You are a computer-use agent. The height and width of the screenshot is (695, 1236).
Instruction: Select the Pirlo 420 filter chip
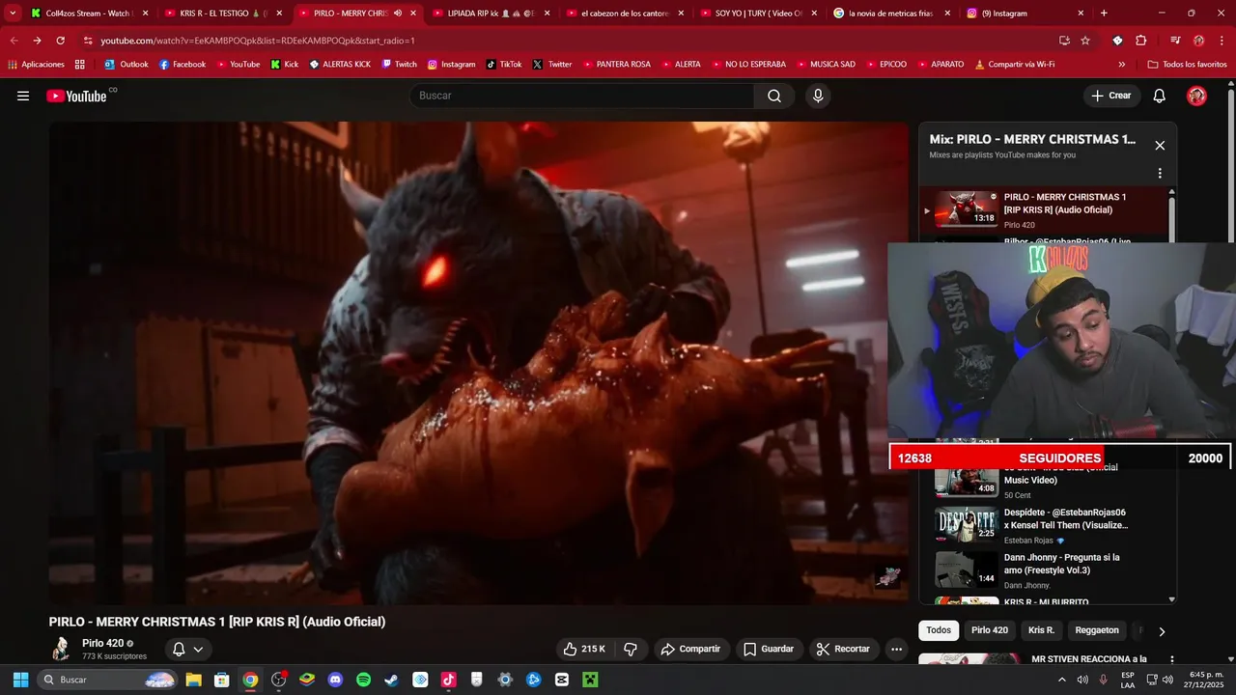pyautogui.click(x=990, y=630)
